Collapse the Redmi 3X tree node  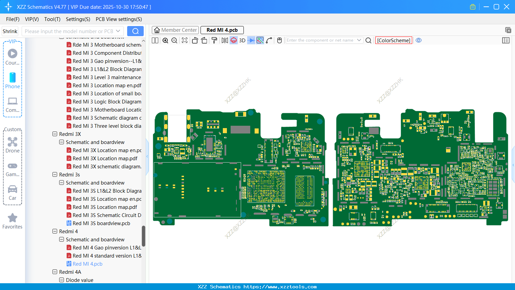pos(55,134)
